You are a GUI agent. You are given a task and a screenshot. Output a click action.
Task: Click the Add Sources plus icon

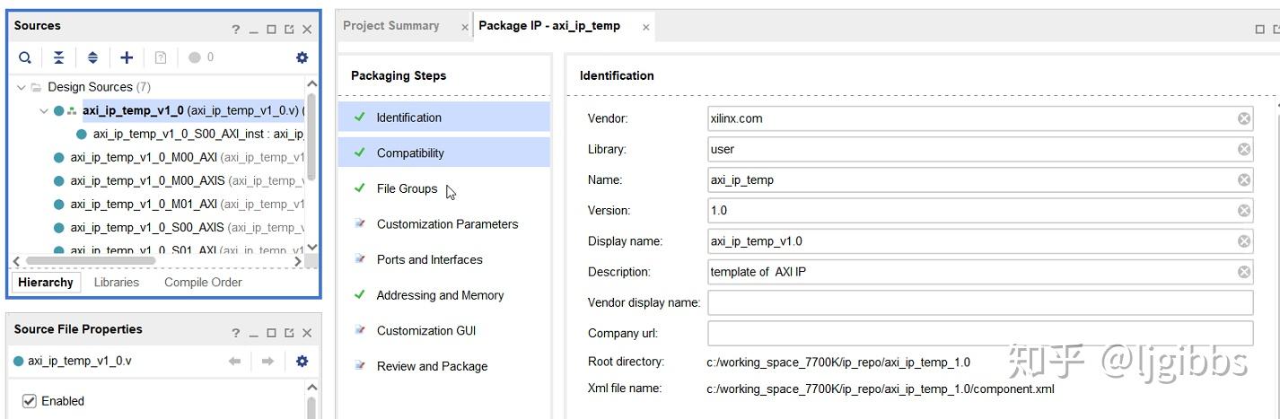pos(127,57)
